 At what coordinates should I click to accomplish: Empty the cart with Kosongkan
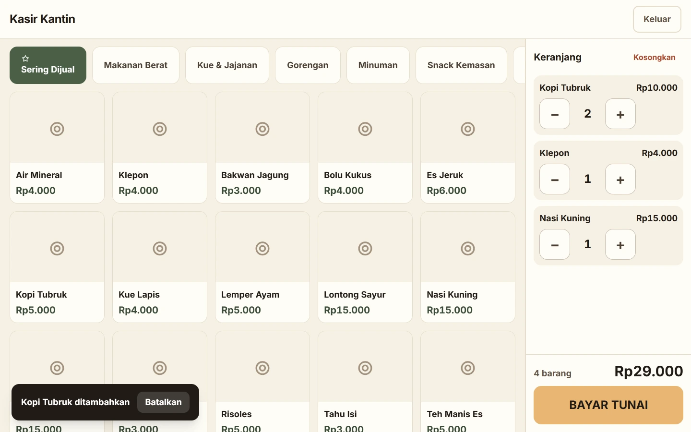654,57
